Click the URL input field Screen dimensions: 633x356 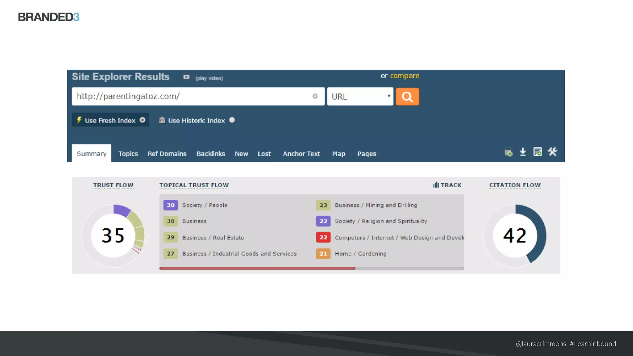(192, 96)
